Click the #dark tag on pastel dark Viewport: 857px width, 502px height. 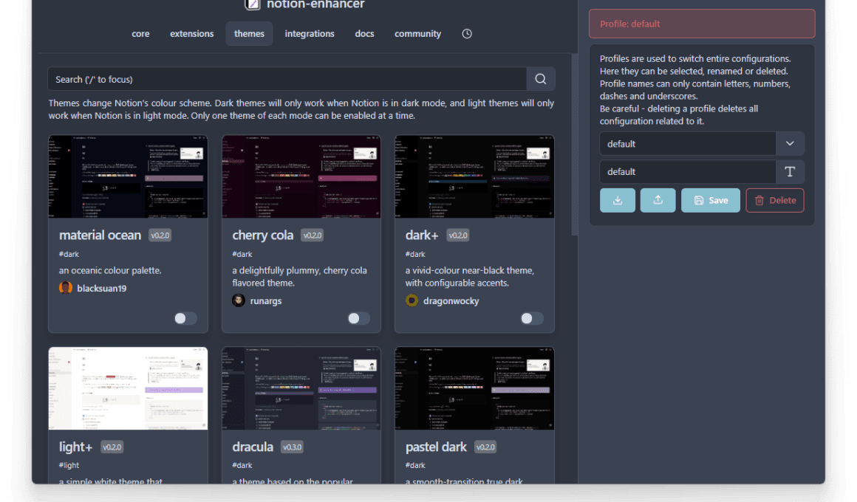pyautogui.click(x=415, y=465)
